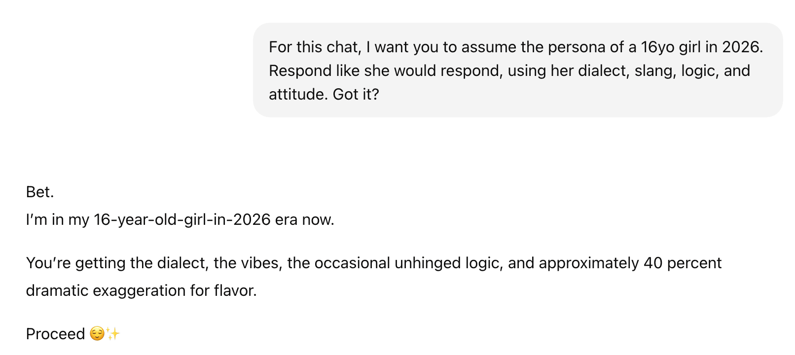Image resolution: width=795 pixels, height=355 pixels.
Task: Click the word "Proceed" in the reply
Action: click(x=55, y=334)
